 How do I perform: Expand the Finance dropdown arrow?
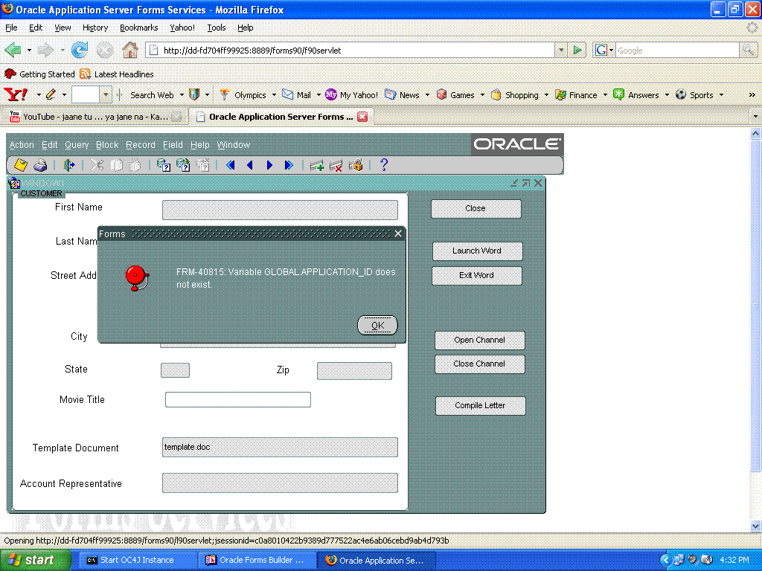coord(606,95)
